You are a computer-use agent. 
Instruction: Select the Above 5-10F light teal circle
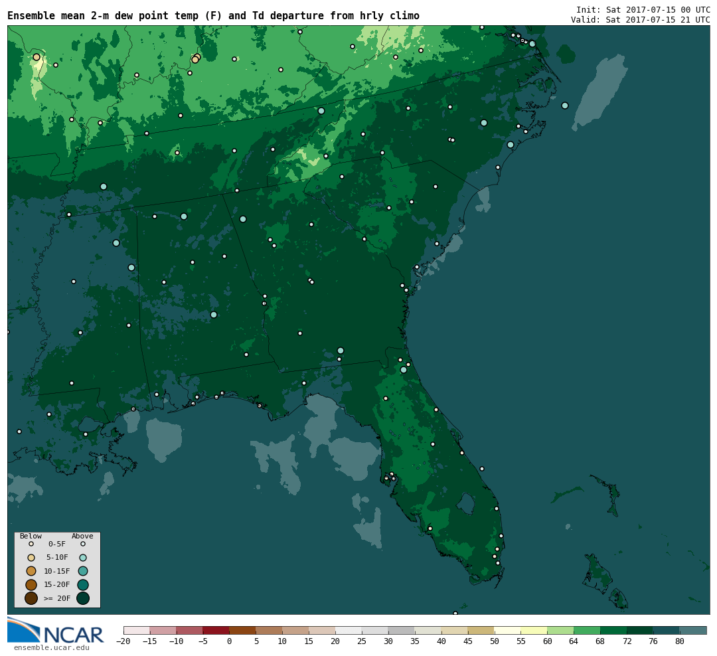coord(83,558)
